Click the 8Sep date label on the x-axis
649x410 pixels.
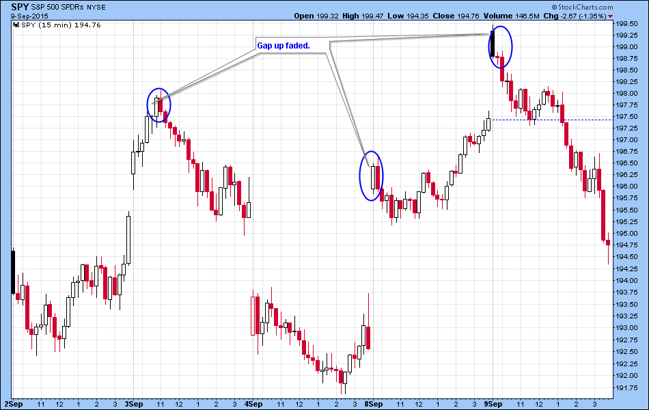click(373, 405)
